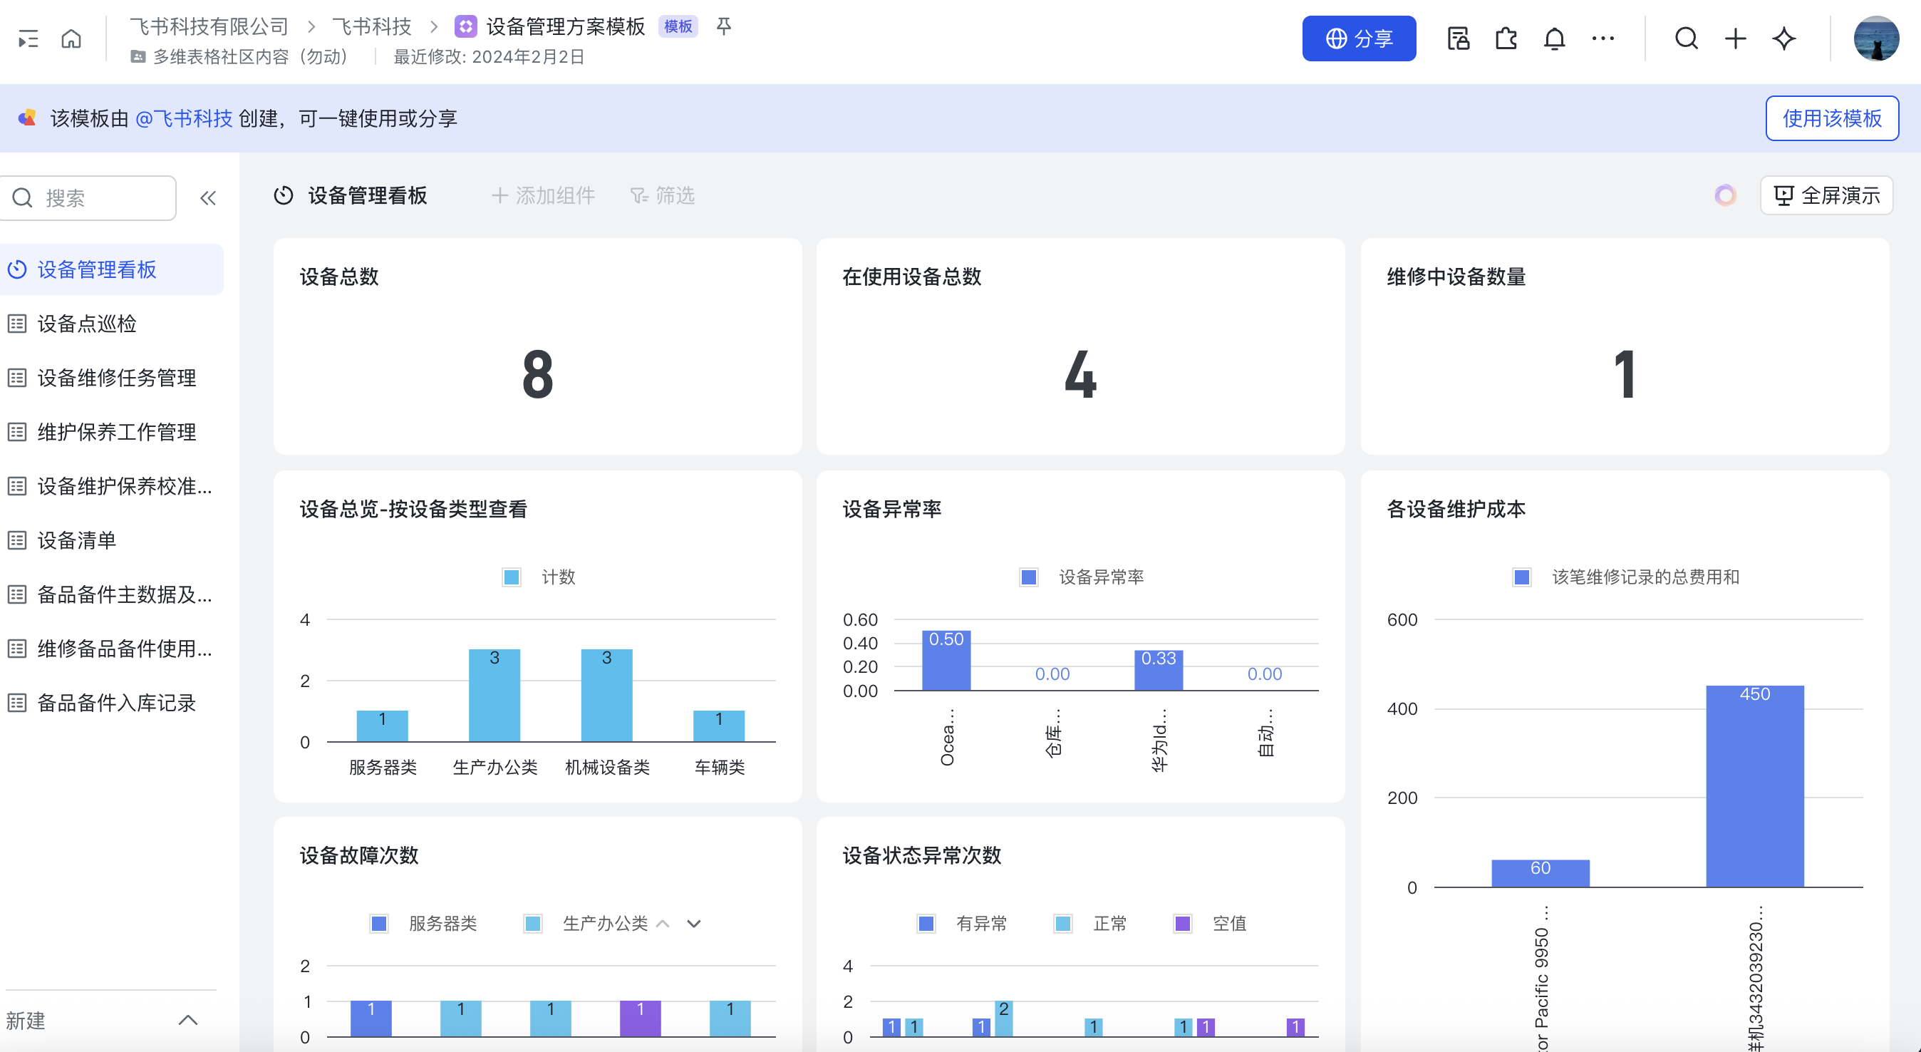Click the 分享 share button
1921x1052 pixels.
[x=1359, y=38]
